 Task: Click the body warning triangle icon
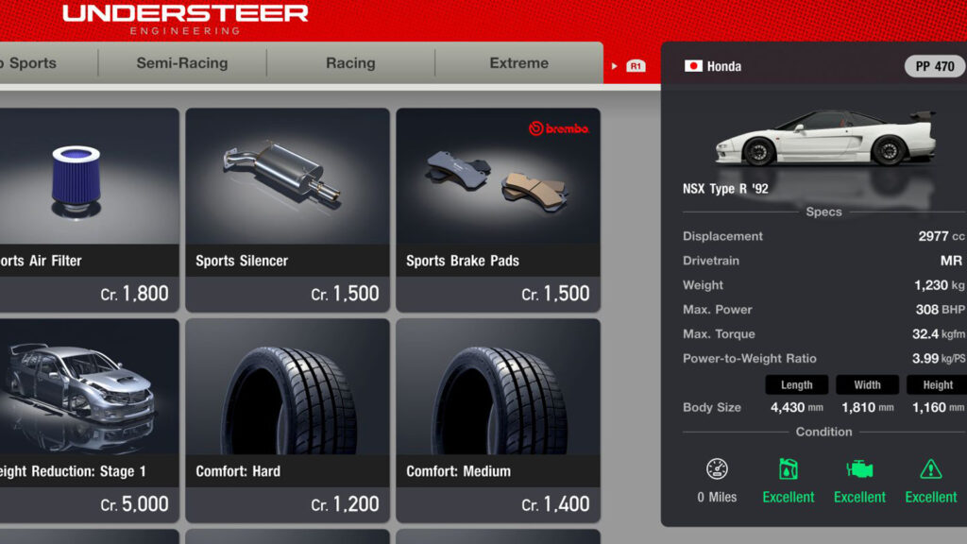(930, 469)
